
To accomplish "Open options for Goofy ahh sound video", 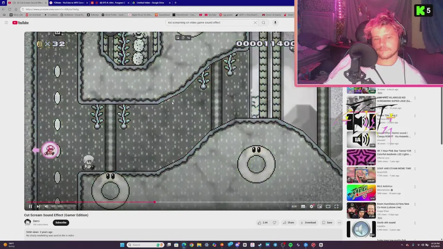I will click(415, 223).
